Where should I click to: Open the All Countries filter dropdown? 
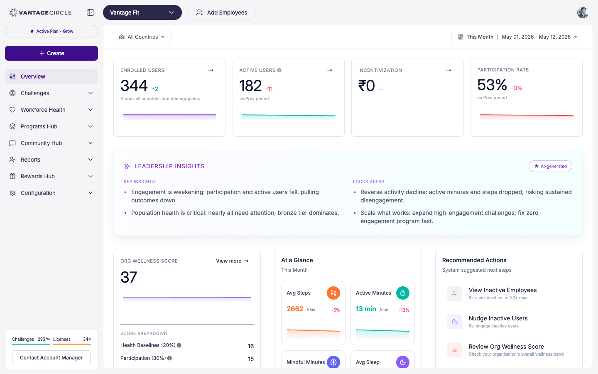point(142,37)
